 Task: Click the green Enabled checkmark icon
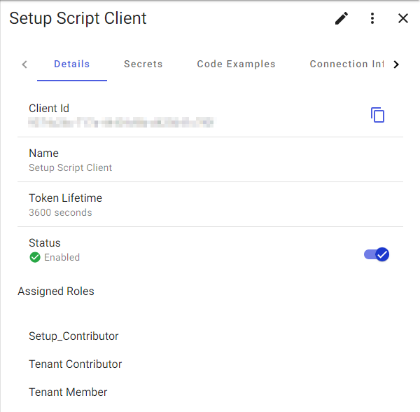click(x=35, y=257)
